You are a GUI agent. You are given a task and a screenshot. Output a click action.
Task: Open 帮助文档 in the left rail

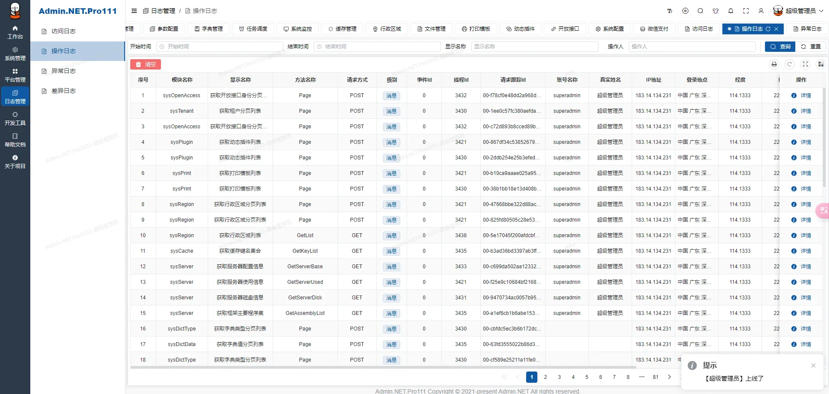(15, 140)
